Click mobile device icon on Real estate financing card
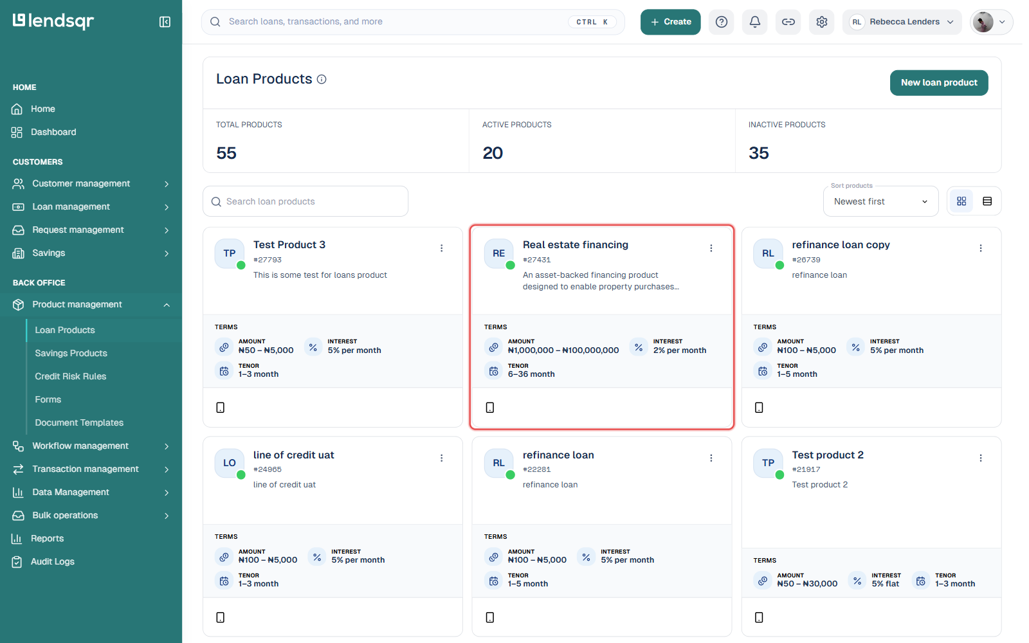 coord(490,408)
